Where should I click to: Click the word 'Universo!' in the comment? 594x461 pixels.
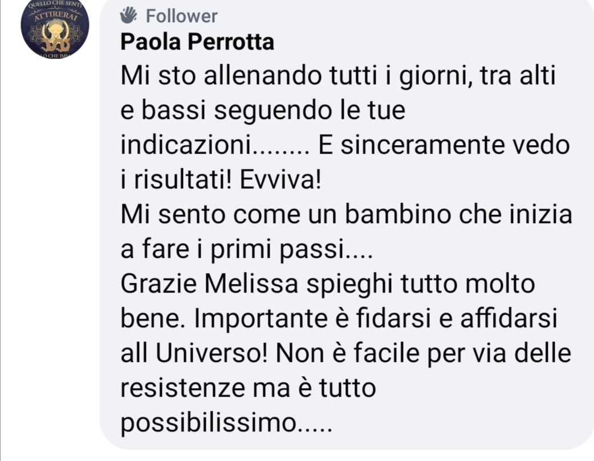click(212, 353)
